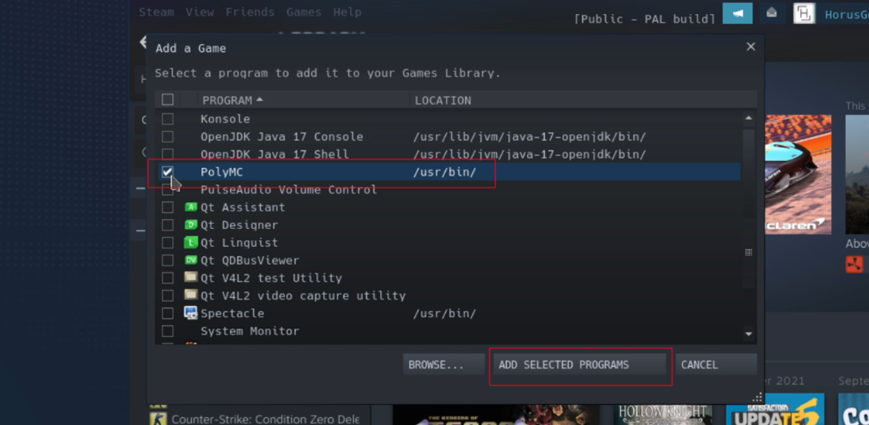Check the Qt Designer checkbox

pyautogui.click(x=167, y=225)
